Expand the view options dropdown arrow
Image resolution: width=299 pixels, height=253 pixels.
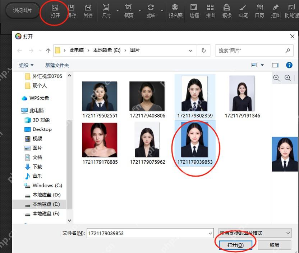(x=262, y=65)
